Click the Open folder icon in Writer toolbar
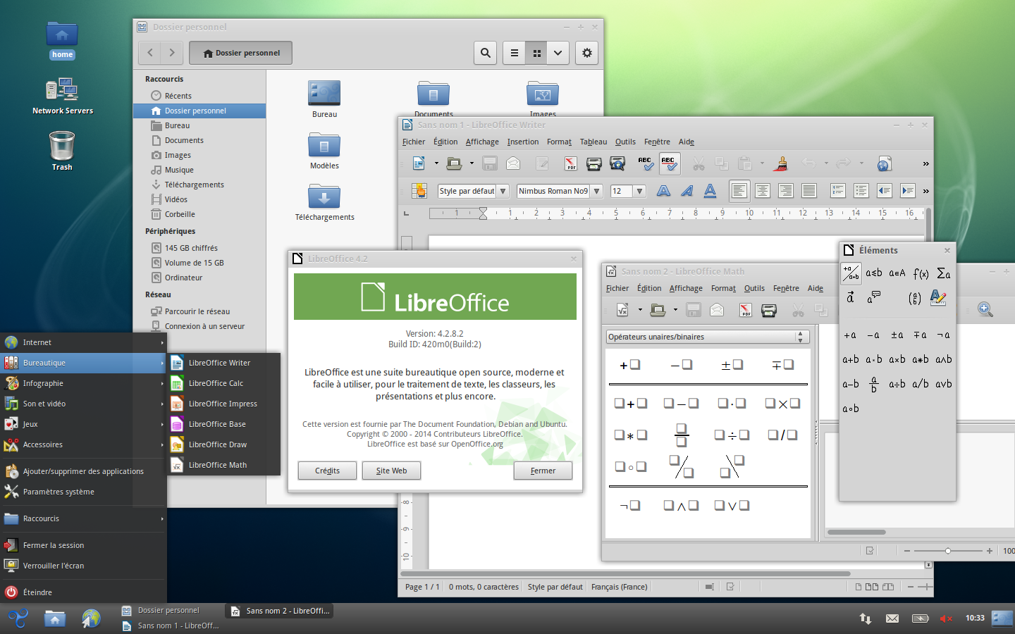 coord(454,163)
